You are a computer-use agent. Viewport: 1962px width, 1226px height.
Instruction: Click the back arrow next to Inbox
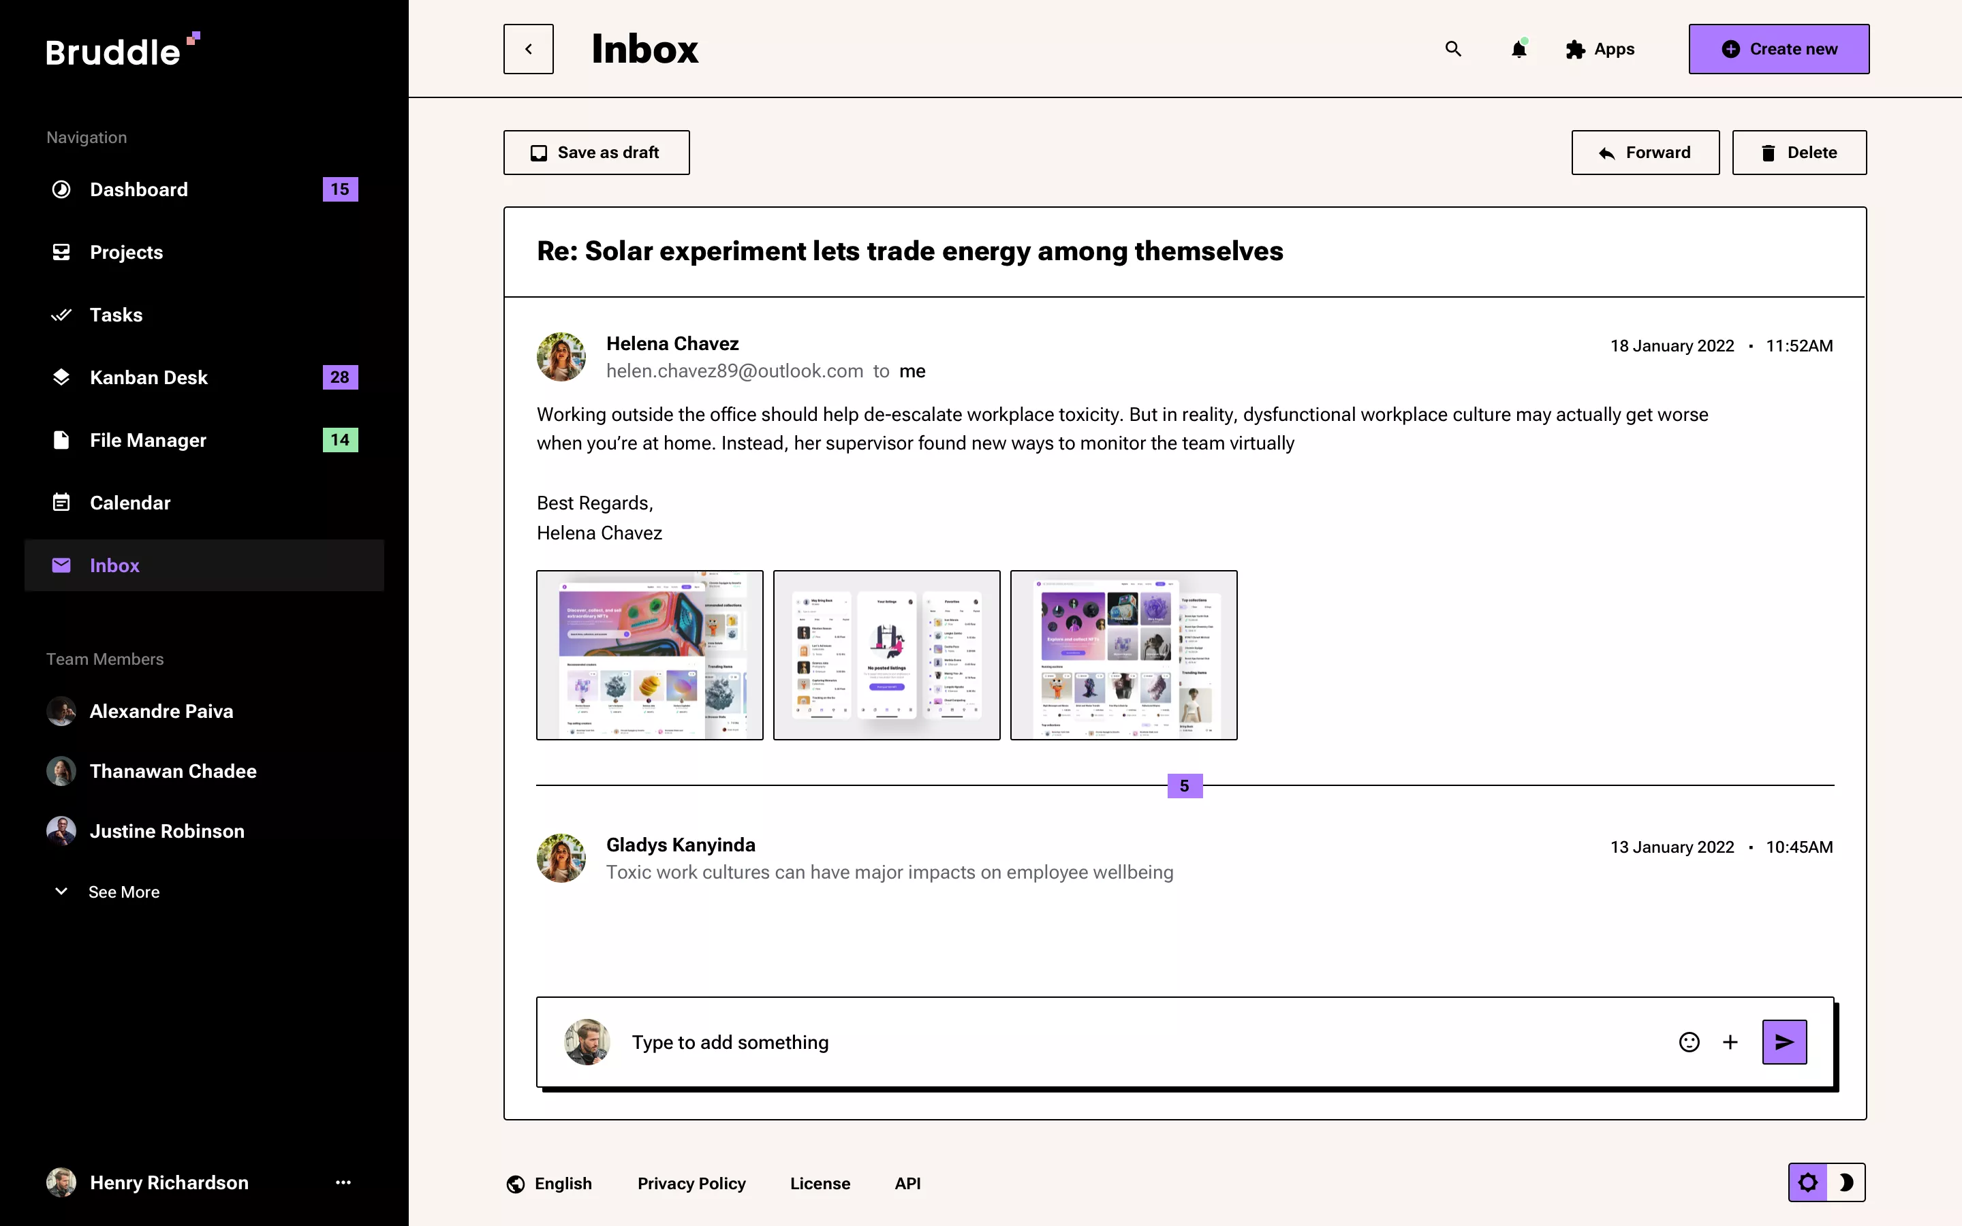tap(529, 48)
